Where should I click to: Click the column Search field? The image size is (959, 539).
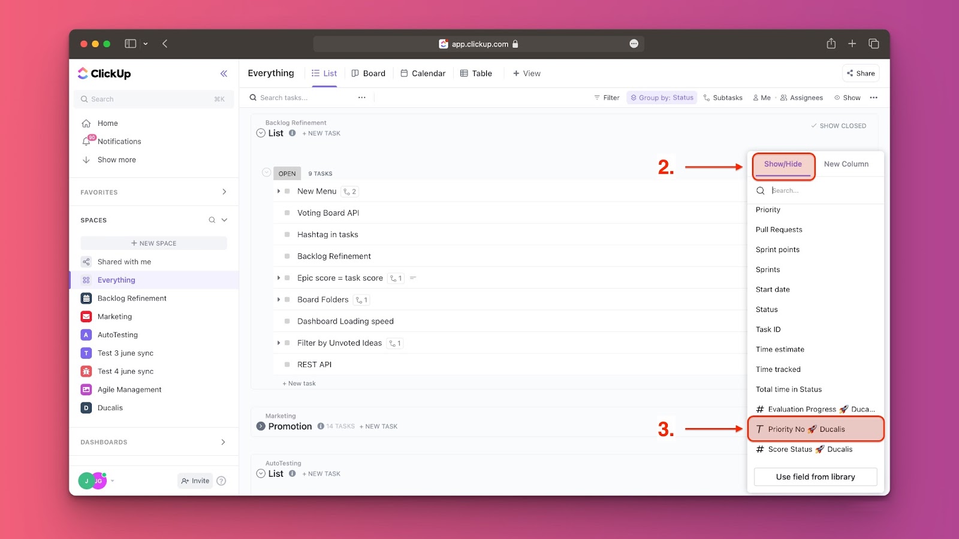click(x=821, y=190)
